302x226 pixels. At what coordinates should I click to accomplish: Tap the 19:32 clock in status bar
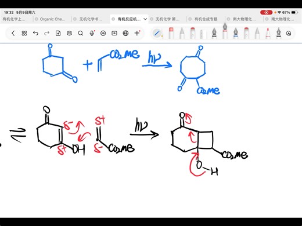coord(9,13)
